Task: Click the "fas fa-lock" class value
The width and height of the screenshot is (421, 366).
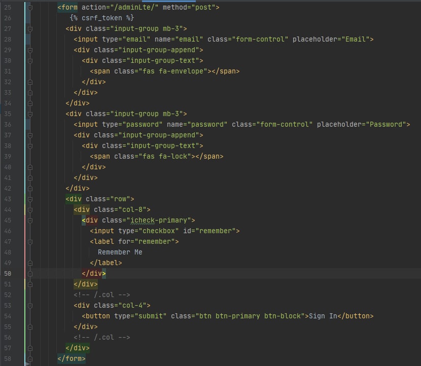Action: pos(165,156)
